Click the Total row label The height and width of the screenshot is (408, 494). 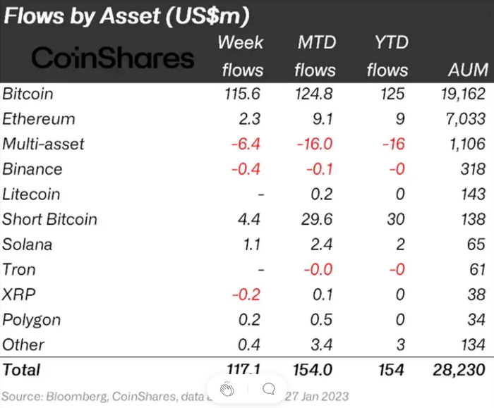tap(22, 369)
